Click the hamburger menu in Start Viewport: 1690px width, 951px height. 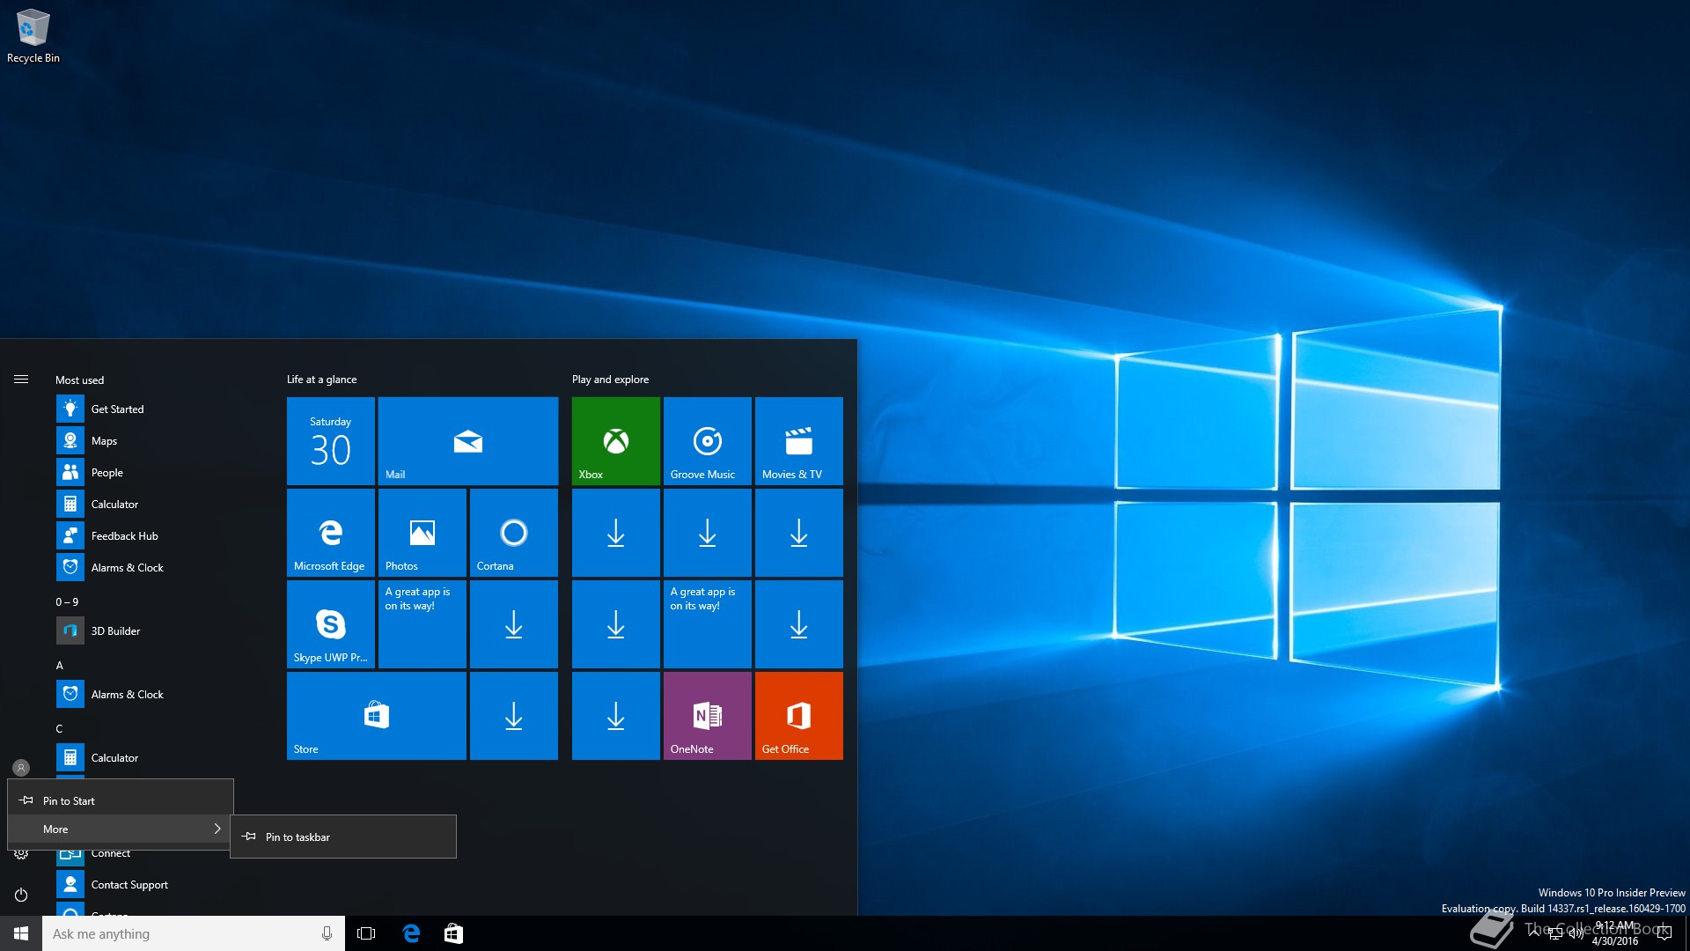21,380
